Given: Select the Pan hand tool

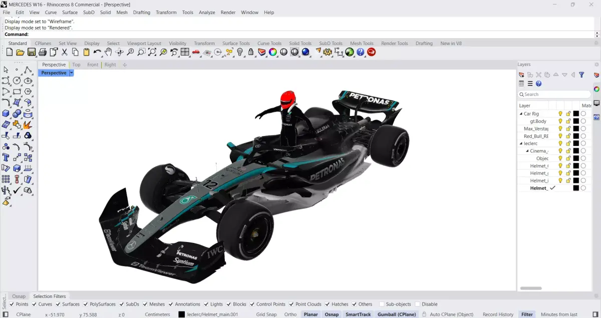Looking at the screenshot, I should pyautogui.click(x=108, y=52).
